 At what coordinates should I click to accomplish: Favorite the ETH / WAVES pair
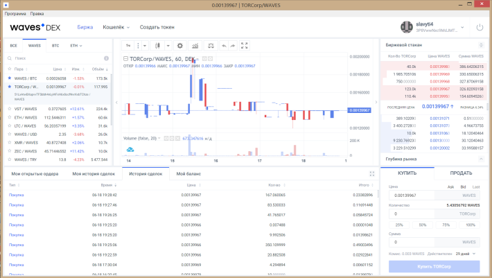coord(10,117)
